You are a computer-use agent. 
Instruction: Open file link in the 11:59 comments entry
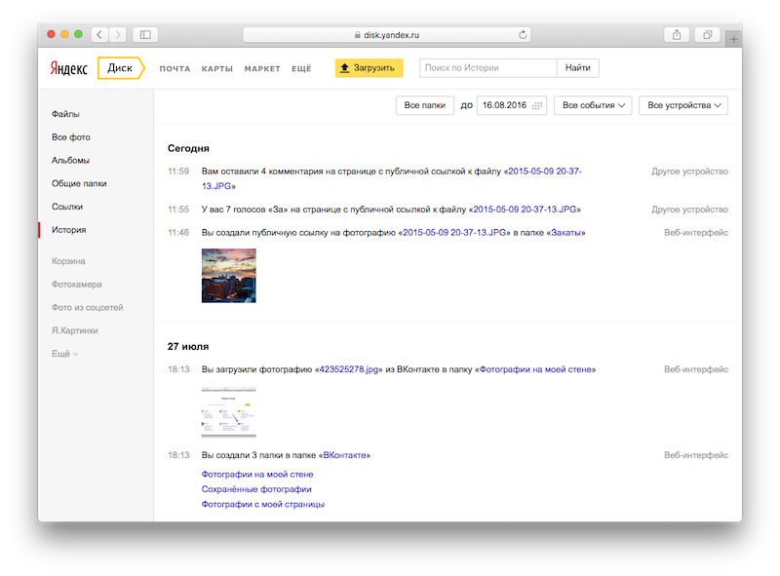[x=545, y=172]
